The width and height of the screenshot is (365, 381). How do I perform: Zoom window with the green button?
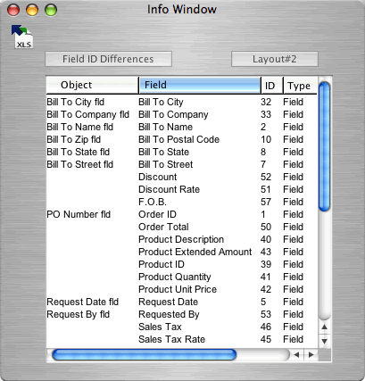(x=51, y=10)
